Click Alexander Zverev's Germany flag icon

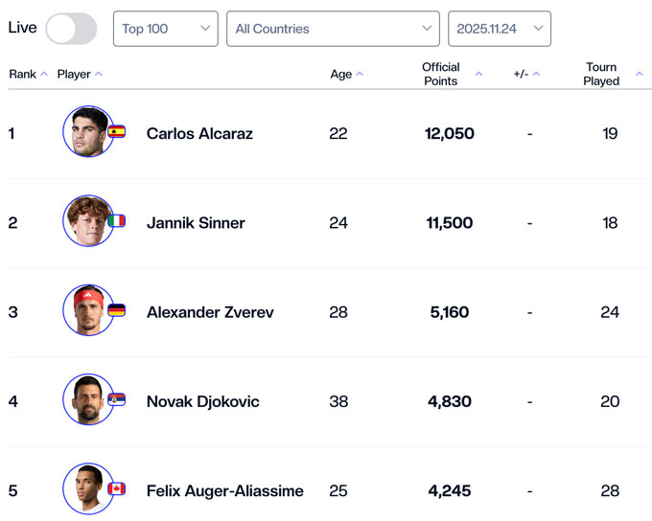(117, 310)
